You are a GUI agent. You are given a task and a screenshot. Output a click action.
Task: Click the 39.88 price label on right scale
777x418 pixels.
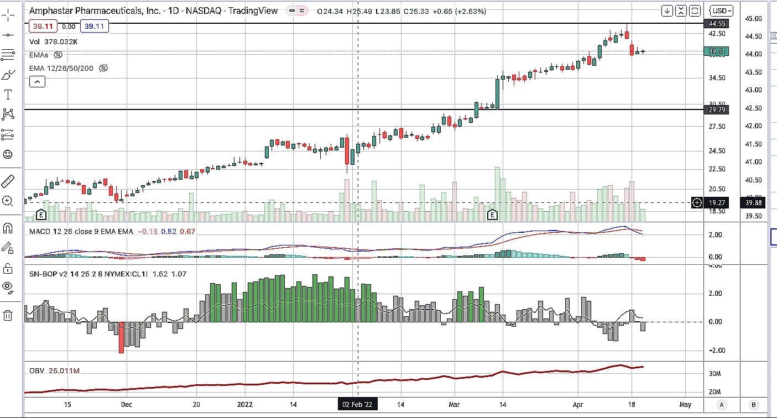753,203
